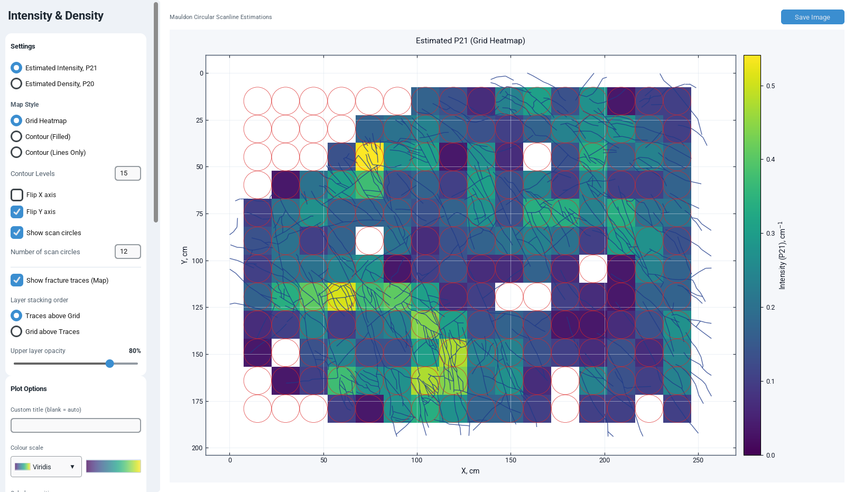Image resolution: width=854 pixels, height=492 pixels.
Task: Click the Mauldon Circular Scanline Estimations label
Action: pyautogui.click(x=221, y=17)
